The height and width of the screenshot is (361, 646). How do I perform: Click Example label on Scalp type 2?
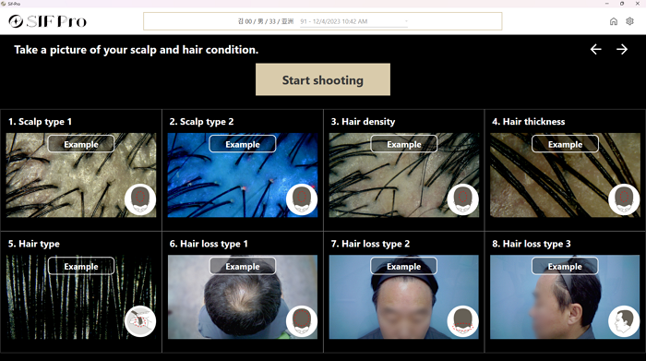(x=242, y=144)
